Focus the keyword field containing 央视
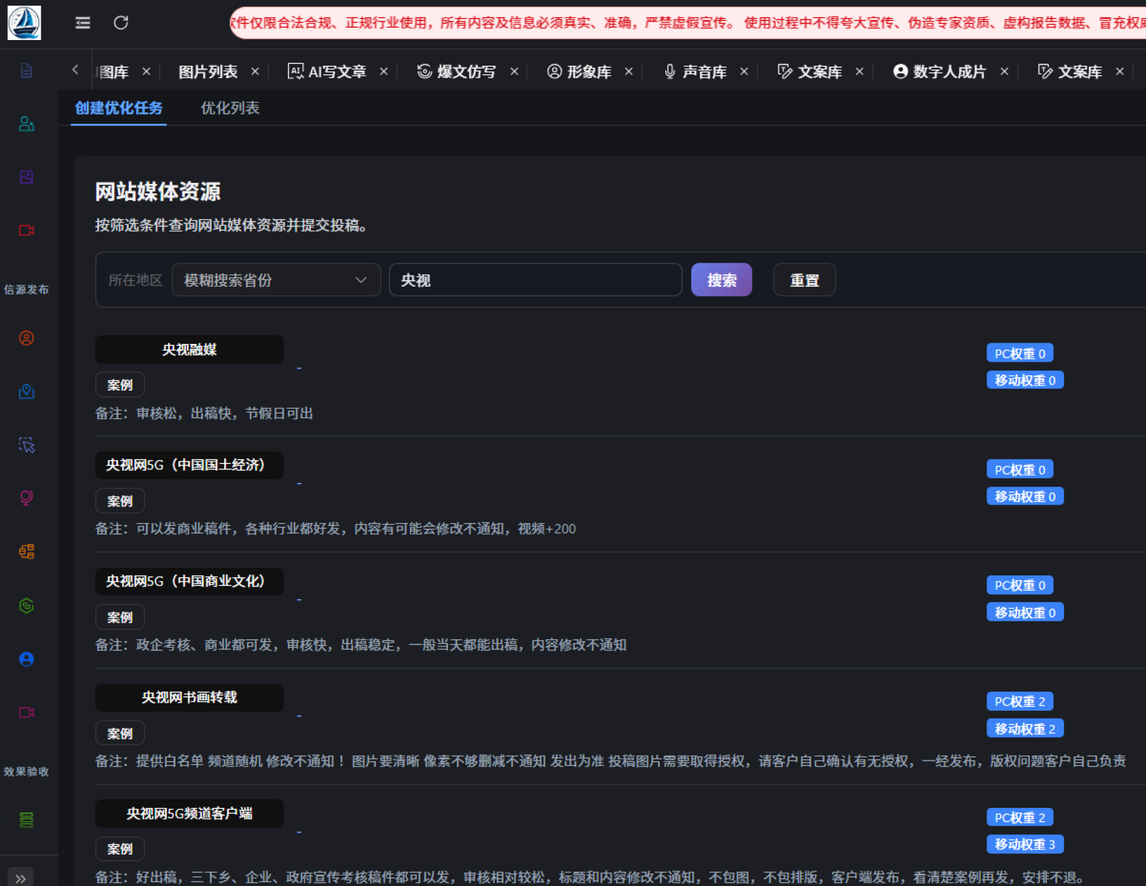Image resolution: width=1146 pixels, height=886 pixels. coord(535,280)
